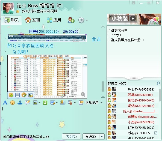Open the emoji smiley picker

coord(13,103)
